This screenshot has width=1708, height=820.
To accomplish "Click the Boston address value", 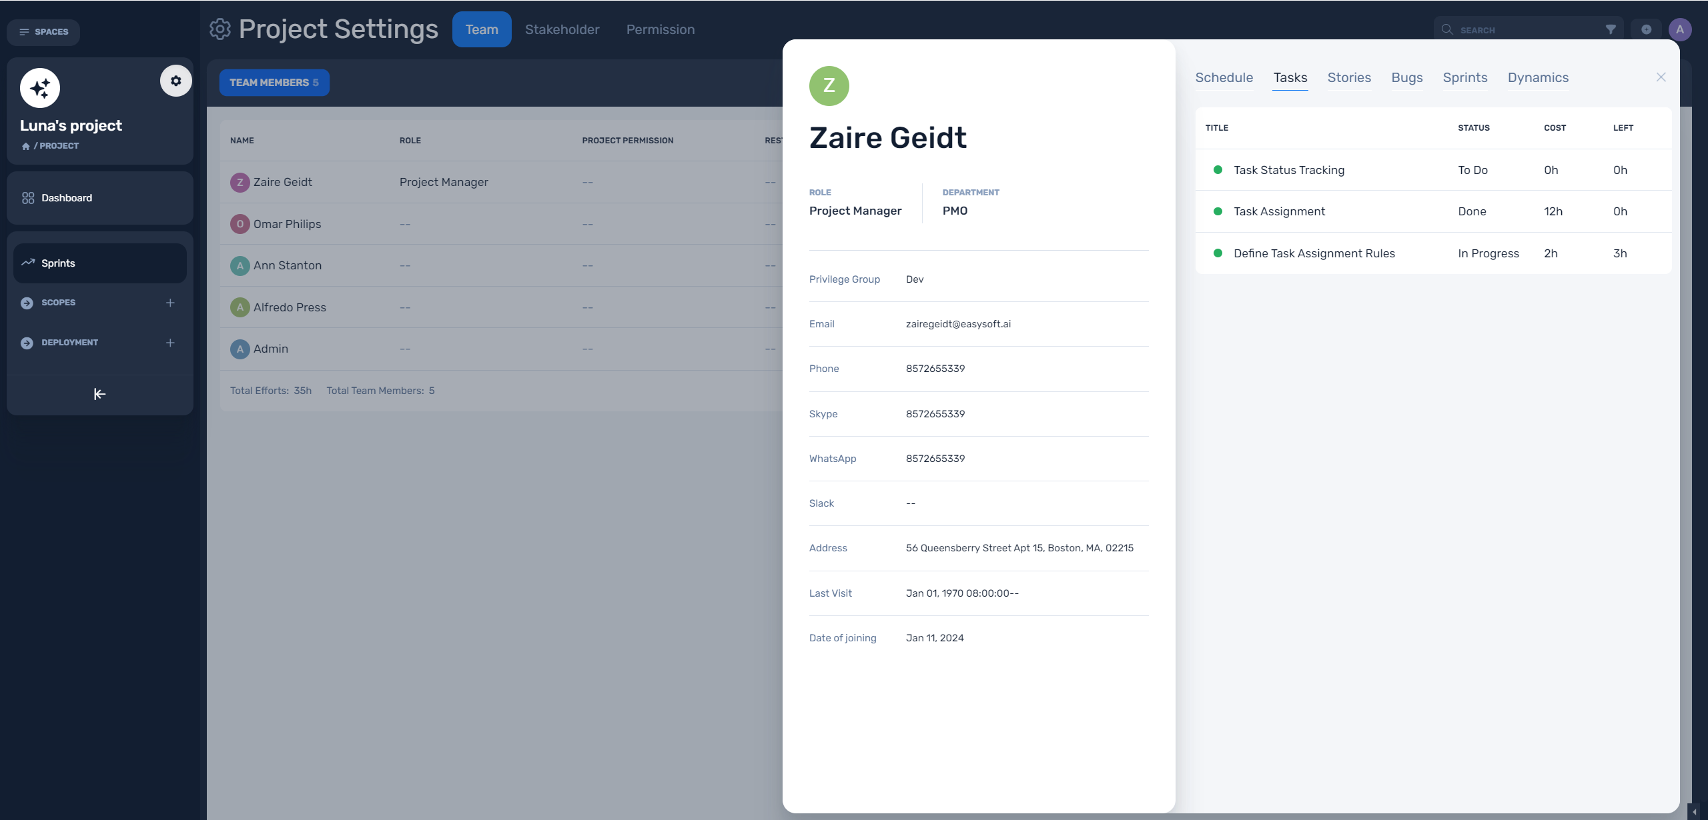I will coord(1019,548).
